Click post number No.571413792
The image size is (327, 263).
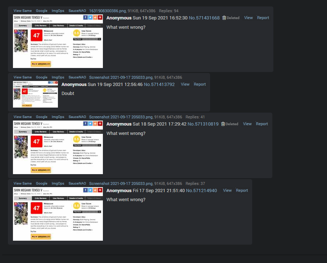[159, 85]
